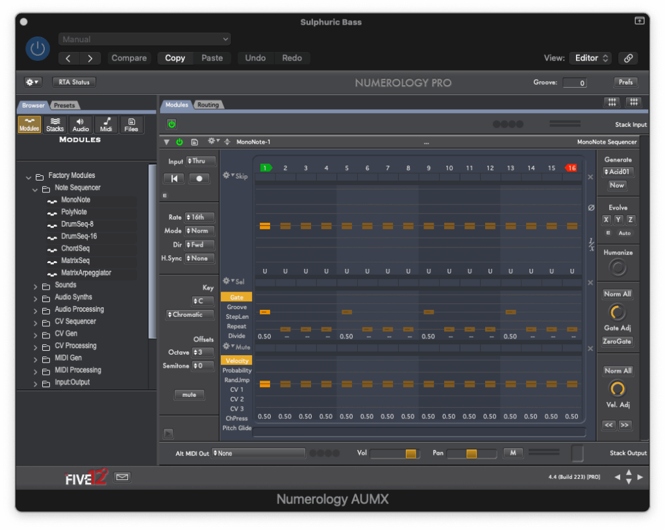Open the Input Thru dropdown
This screenshot has height=530, width=665.
click(x=201, y=161)
